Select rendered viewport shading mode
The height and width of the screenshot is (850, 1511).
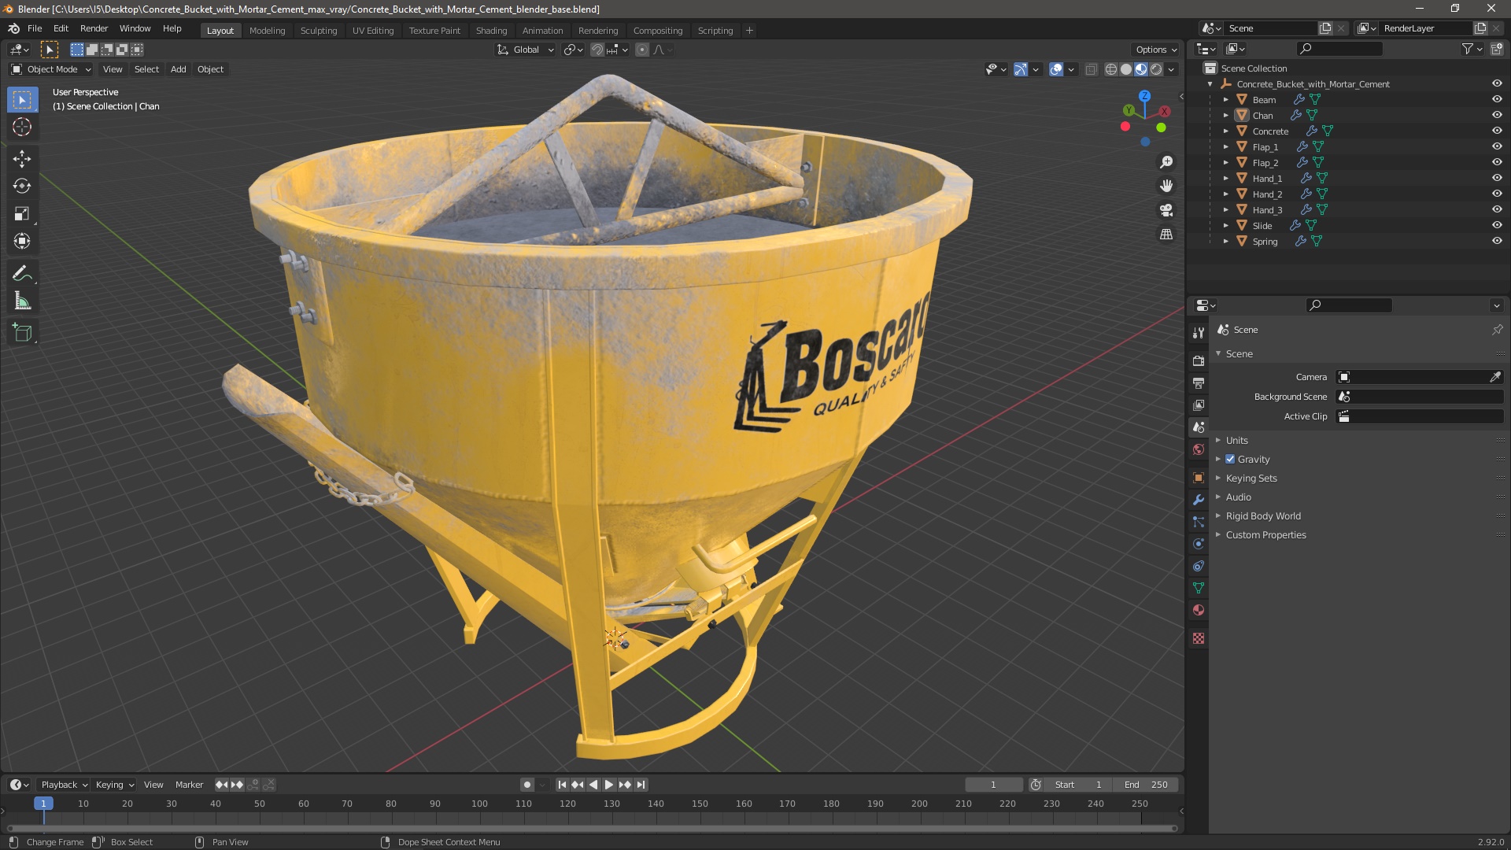click(x=1156, y=69)
